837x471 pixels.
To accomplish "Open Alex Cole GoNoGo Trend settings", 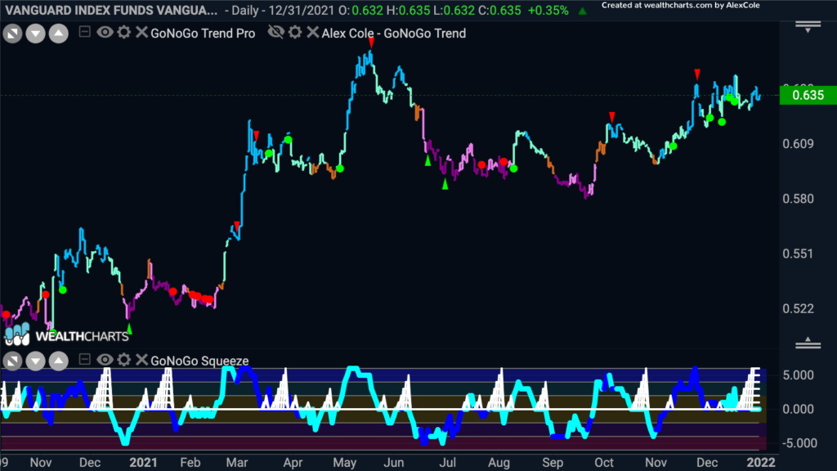I will [x=295, y=32].
